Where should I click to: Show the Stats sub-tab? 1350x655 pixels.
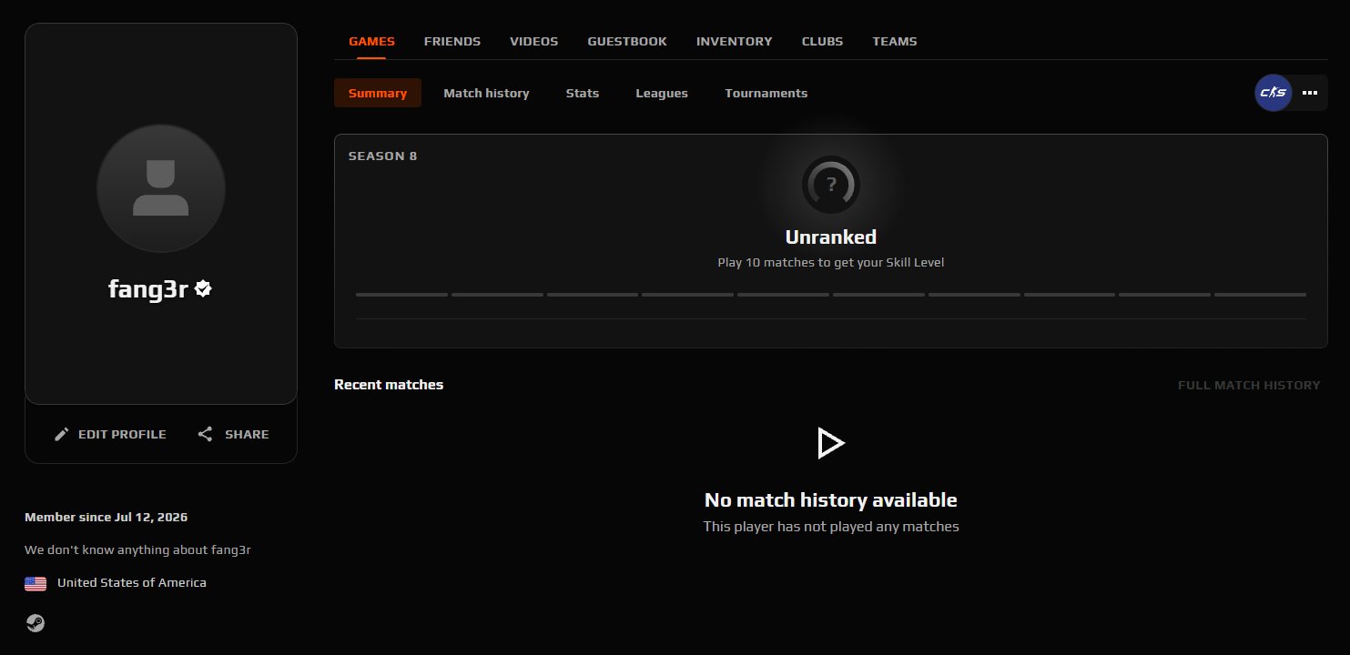tap(583, 93)
